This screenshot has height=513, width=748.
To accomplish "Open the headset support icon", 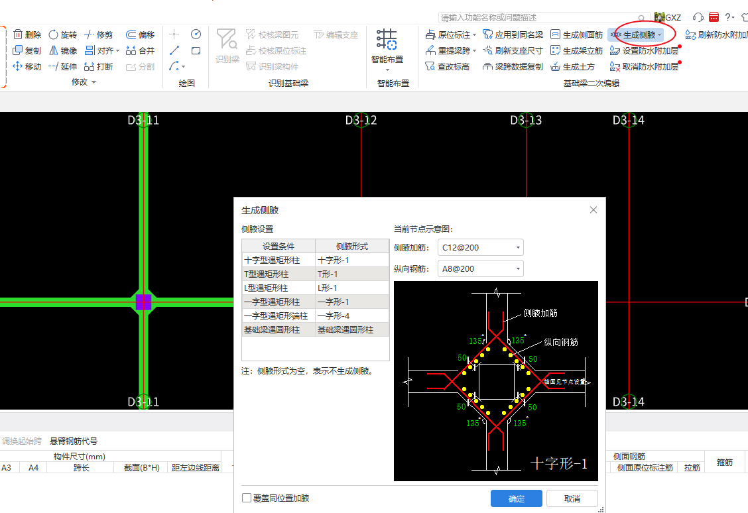I will point(698,17).
